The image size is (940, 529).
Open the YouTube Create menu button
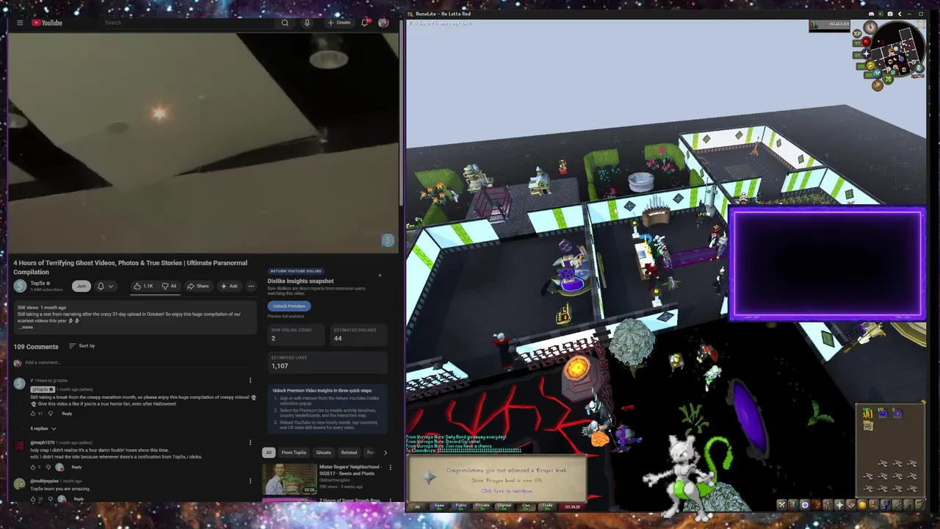click(x=339, y=23)
